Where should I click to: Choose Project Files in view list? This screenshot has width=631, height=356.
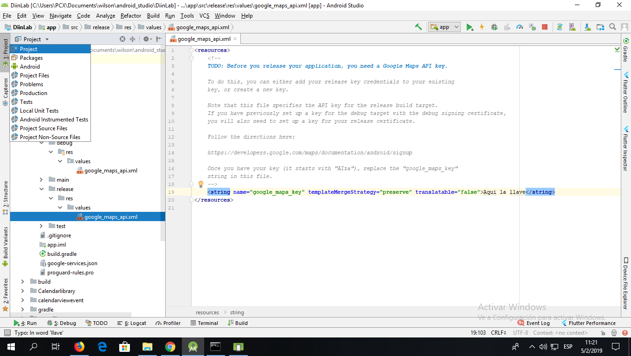coord(50,76)
